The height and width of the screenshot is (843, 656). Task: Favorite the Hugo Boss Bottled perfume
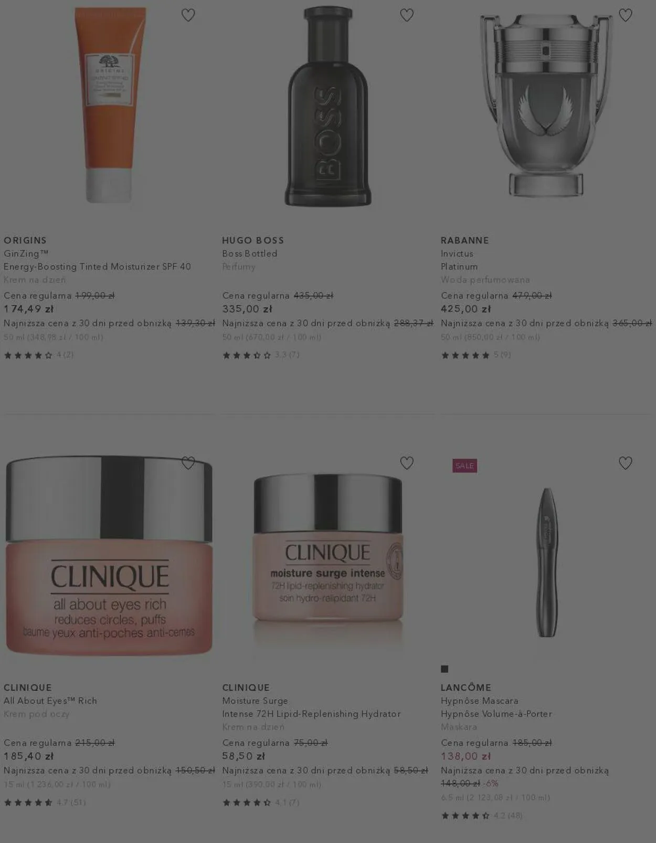click(407, 15)
